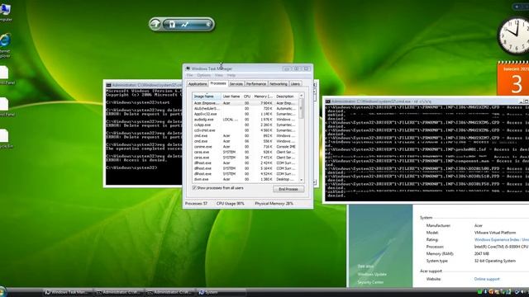Toggle Show processes from all users checkbox
The height and width of the screenshot is (297, 529).
[x=194, y=188]
